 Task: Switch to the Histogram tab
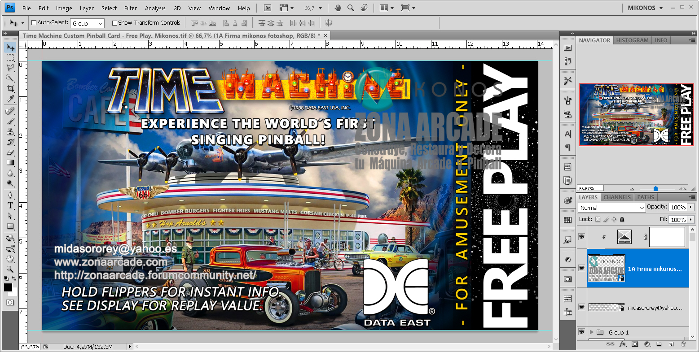click(x=632, y=40)
